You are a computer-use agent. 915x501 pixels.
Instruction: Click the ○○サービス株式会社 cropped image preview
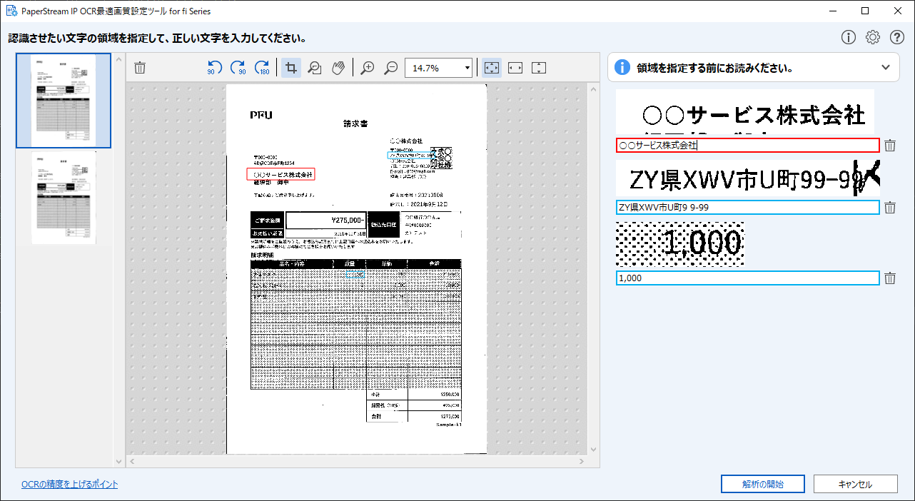click(x=745, y=112)
